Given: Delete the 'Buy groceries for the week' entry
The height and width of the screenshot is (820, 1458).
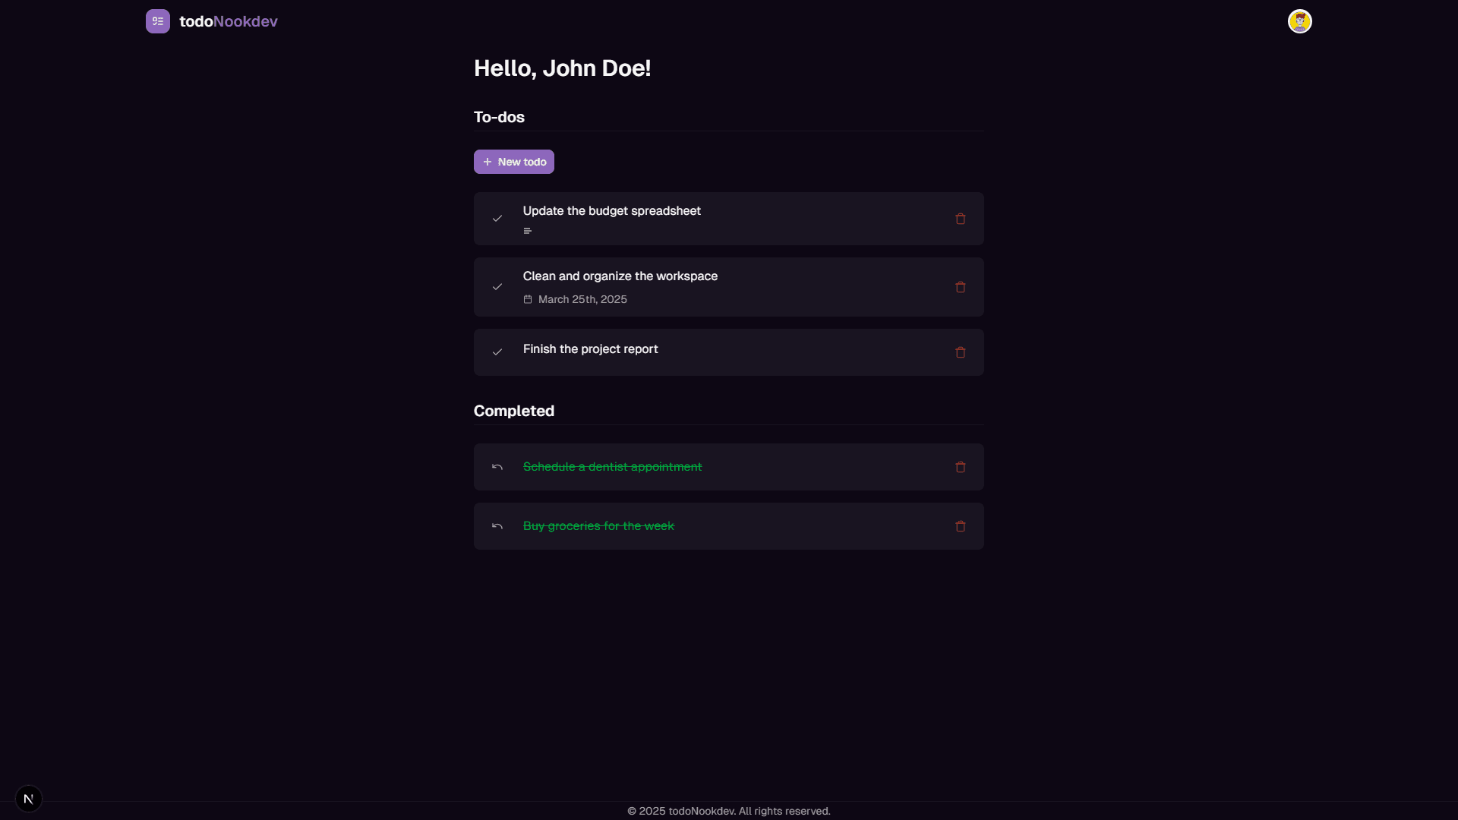Looking at the screenshot, I should point(959,525).
